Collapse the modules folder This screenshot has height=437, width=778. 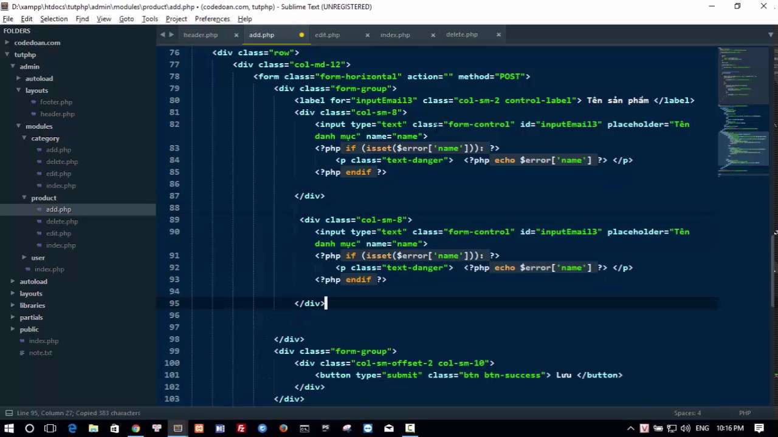19,126
